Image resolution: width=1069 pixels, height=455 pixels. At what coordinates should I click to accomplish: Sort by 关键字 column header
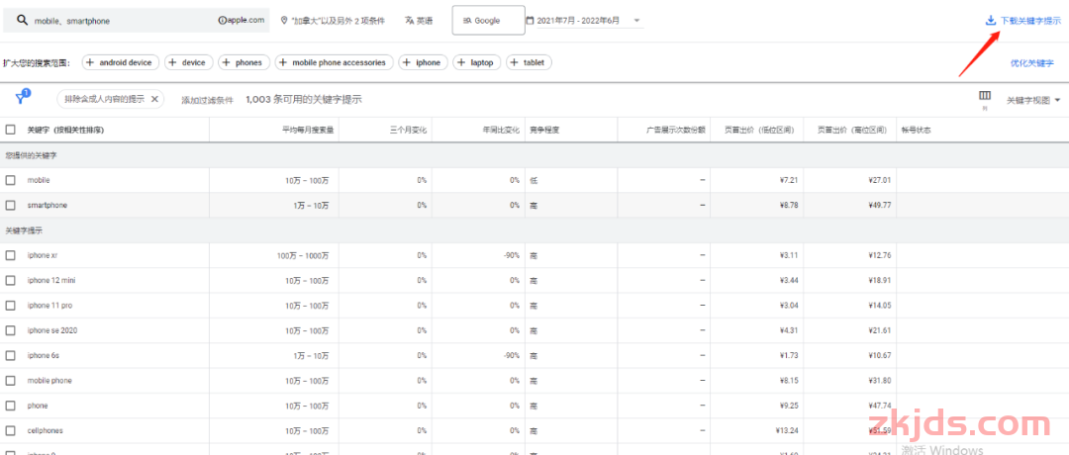point(65,130)
